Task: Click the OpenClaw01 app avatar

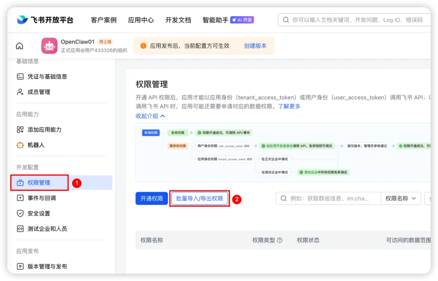Action: tap(49, 46)
